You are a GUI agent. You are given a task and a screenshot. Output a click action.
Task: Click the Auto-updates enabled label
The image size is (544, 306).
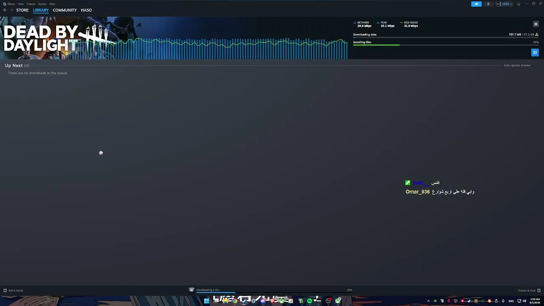(517, 65)
